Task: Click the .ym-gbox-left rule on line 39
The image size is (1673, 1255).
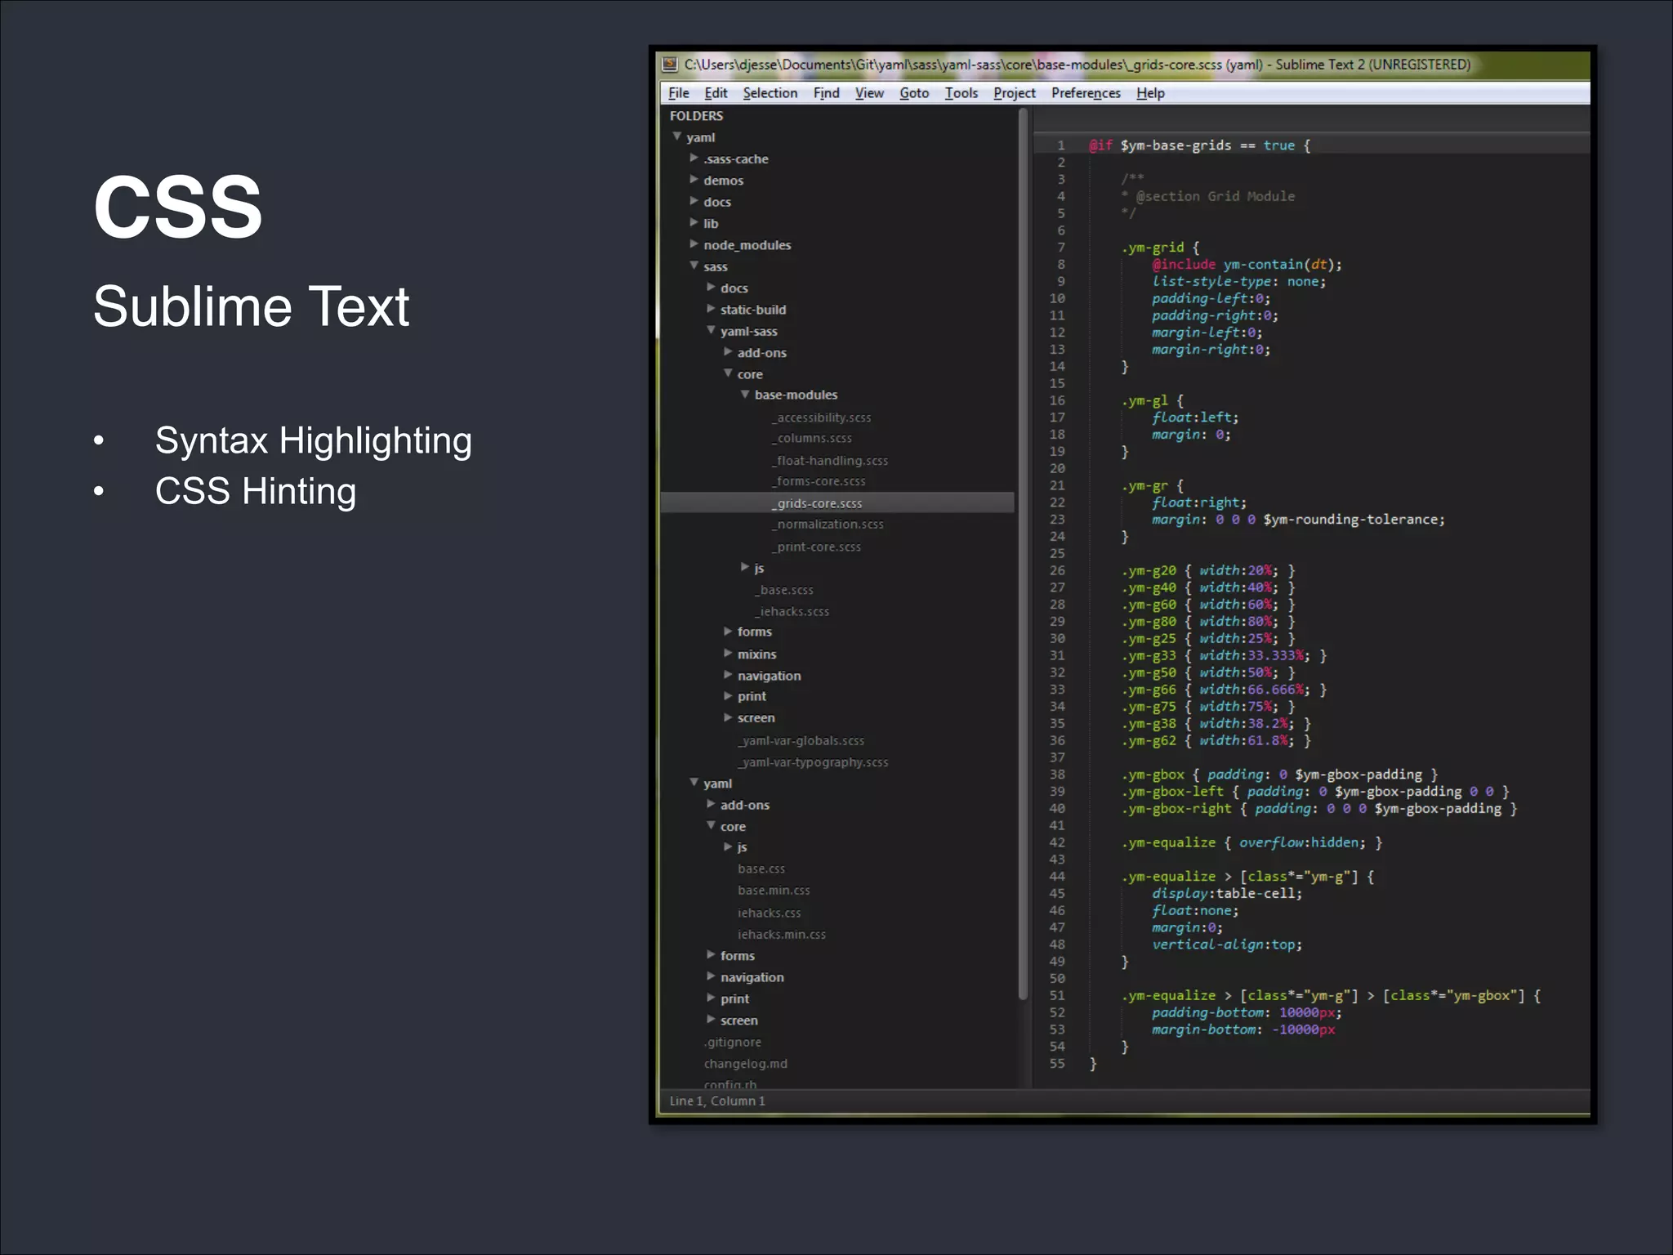Action: coord(1315,792)
